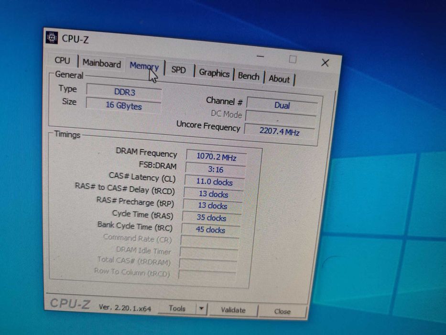Open the Bench tab
This screenshot has width=446, height=335.
(x=249, y=76)
